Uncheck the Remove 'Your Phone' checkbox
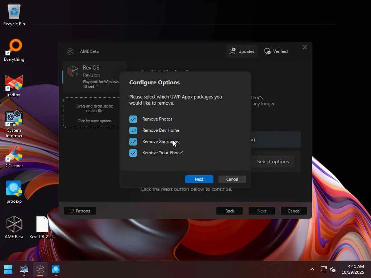 133,153
